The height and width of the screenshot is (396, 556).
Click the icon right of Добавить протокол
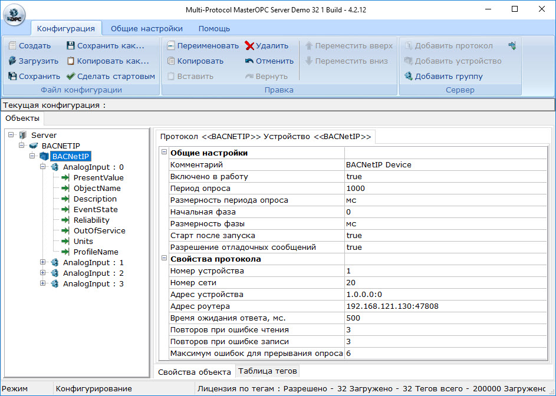tap(512, 45)
